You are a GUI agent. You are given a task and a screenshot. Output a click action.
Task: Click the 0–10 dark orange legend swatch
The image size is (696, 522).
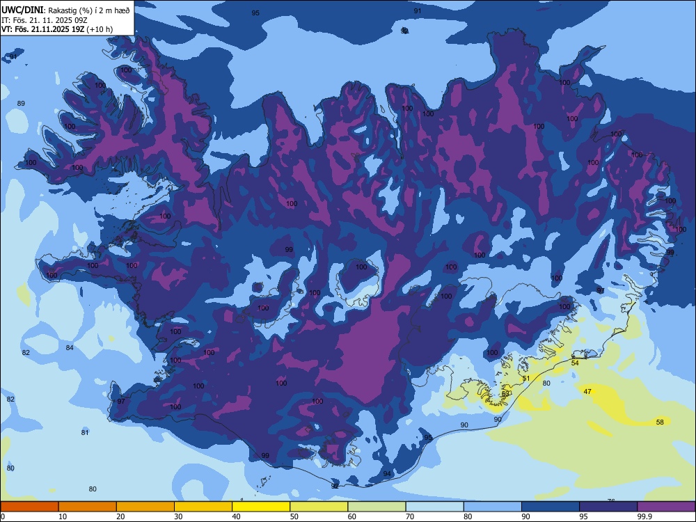click(29, 507)
